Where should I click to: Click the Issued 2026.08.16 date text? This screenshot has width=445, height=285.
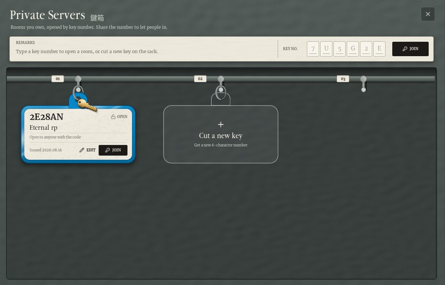[x=46, y=150]
